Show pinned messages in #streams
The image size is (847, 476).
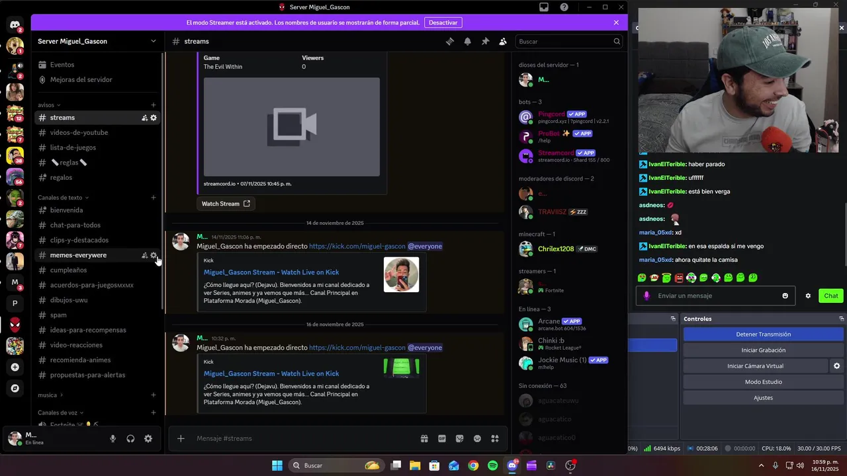(485, 41)
